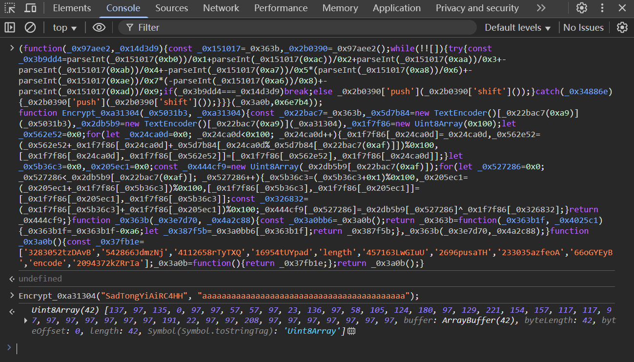
Task: Switch to the Network tab
Action: click(221, 8)
